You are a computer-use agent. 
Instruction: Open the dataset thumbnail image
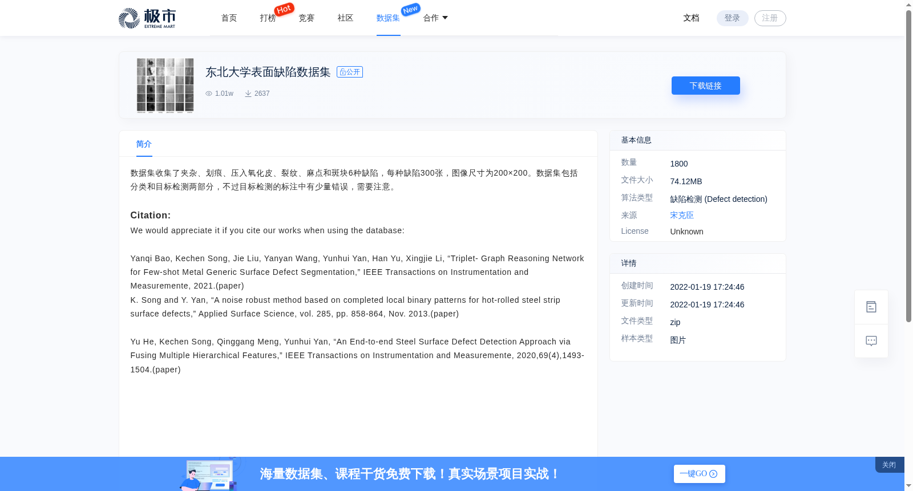[165, 86]
